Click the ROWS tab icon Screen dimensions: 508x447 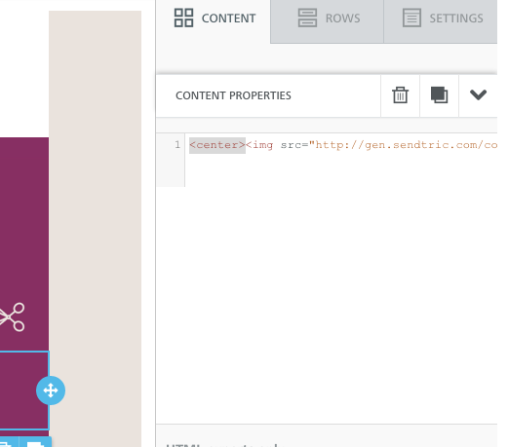(x=307, y=18)
